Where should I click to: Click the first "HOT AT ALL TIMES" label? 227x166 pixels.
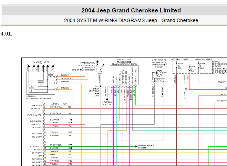pos(180,59)
